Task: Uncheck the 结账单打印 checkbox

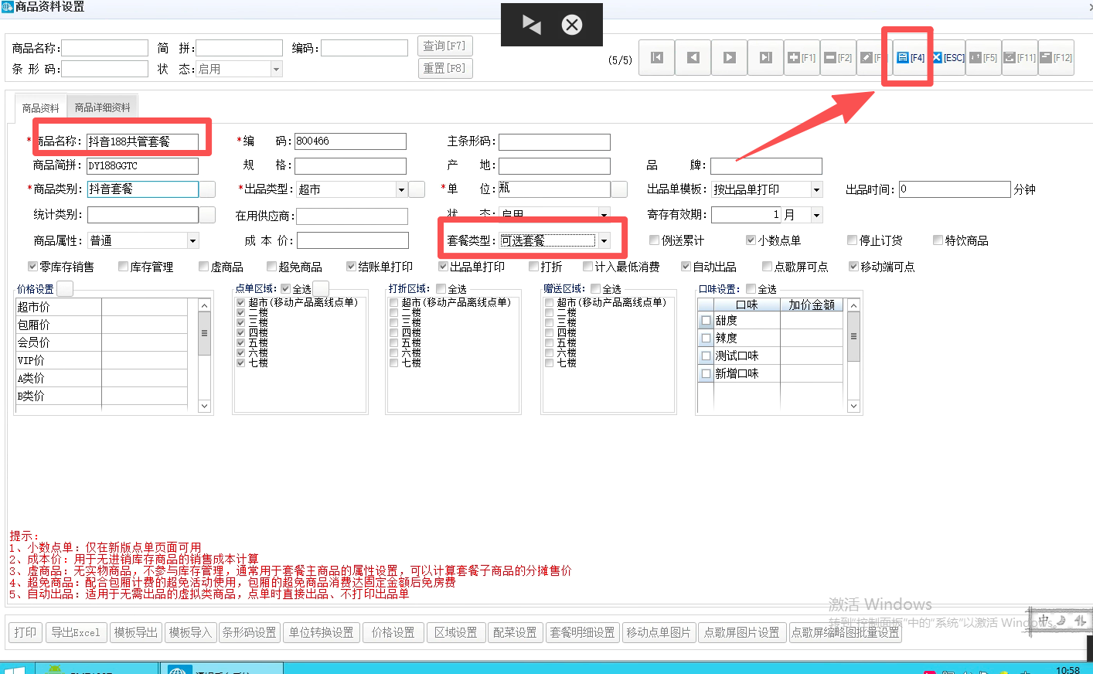Action: [351, 267]
